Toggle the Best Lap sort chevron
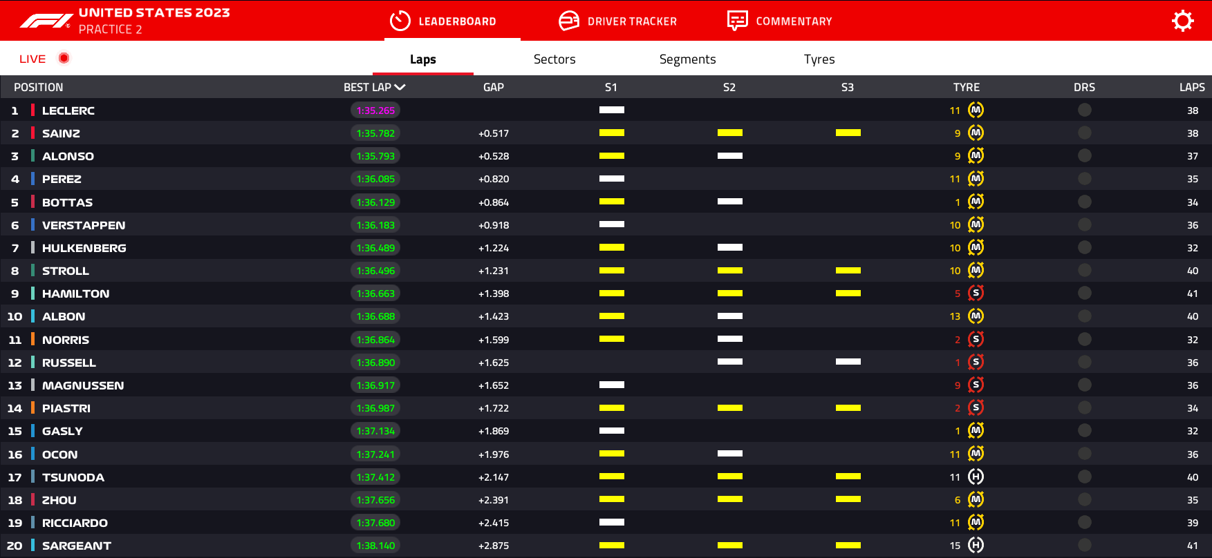This screenshot has height=558, width=1212. (x=400, y=87)
